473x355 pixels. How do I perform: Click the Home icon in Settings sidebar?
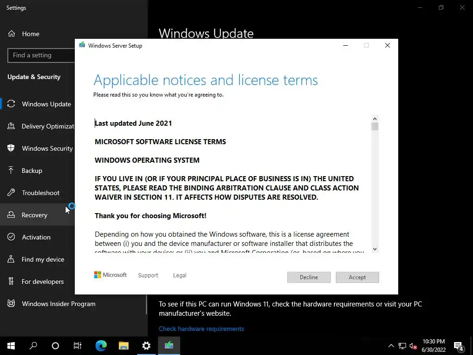(x=11, y=33)
